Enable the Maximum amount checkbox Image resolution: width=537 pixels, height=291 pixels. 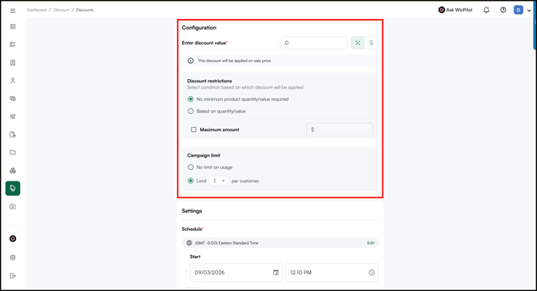tap(193, 130)
